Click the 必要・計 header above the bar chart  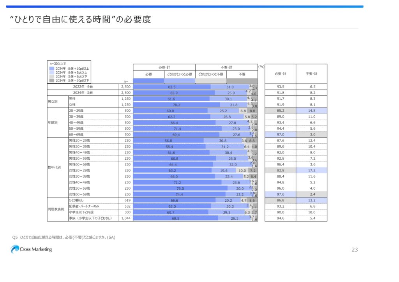click(164, 67)
